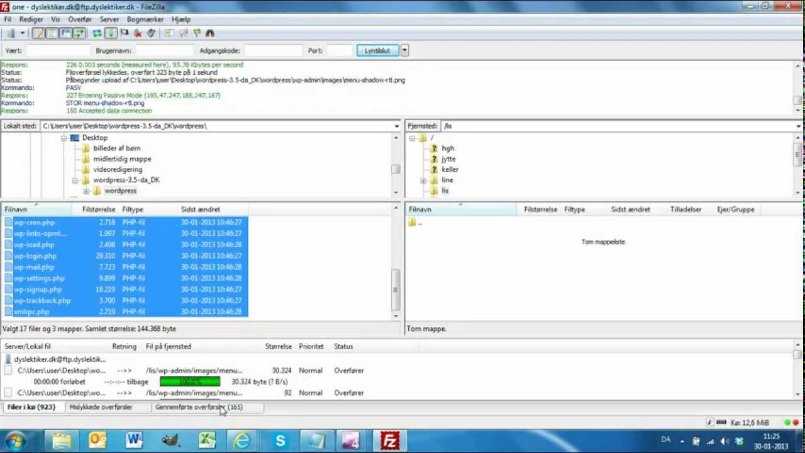Open the remote parent folder entry
Image resolution: width=805 pixels, height=453 pixels.
(415, 222)
